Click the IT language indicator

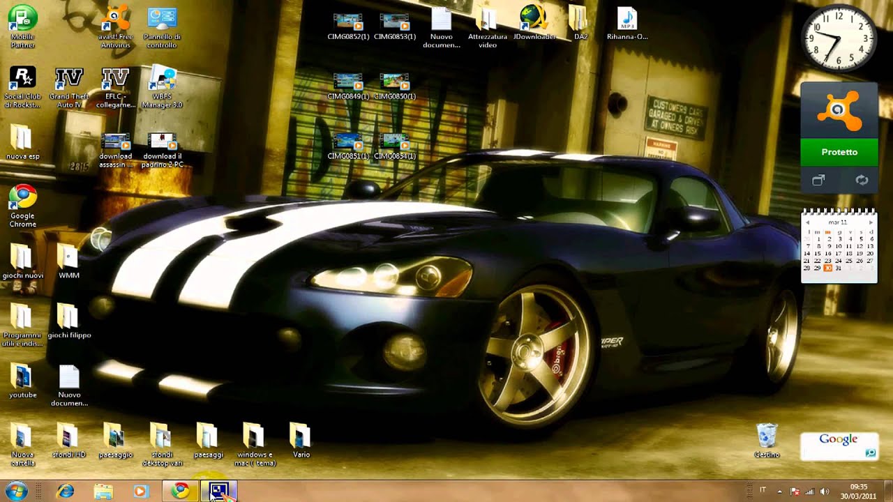(763, 491)
